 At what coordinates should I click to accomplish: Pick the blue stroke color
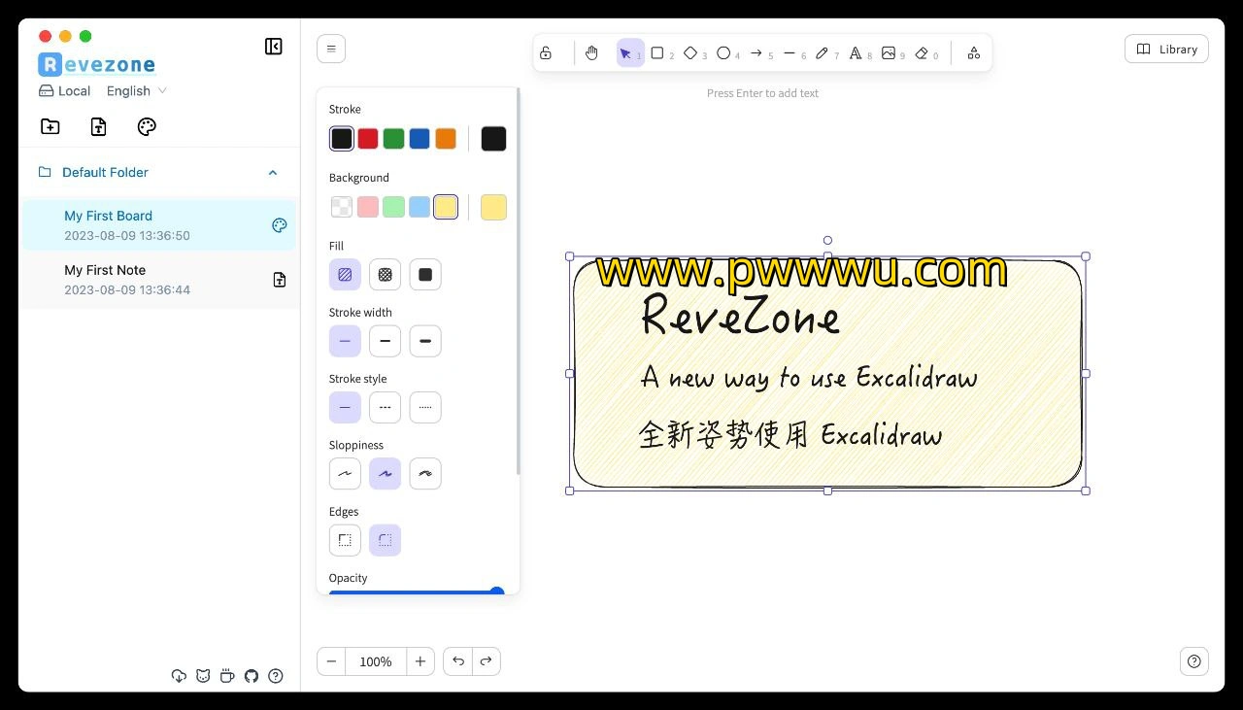click(420, 139)
